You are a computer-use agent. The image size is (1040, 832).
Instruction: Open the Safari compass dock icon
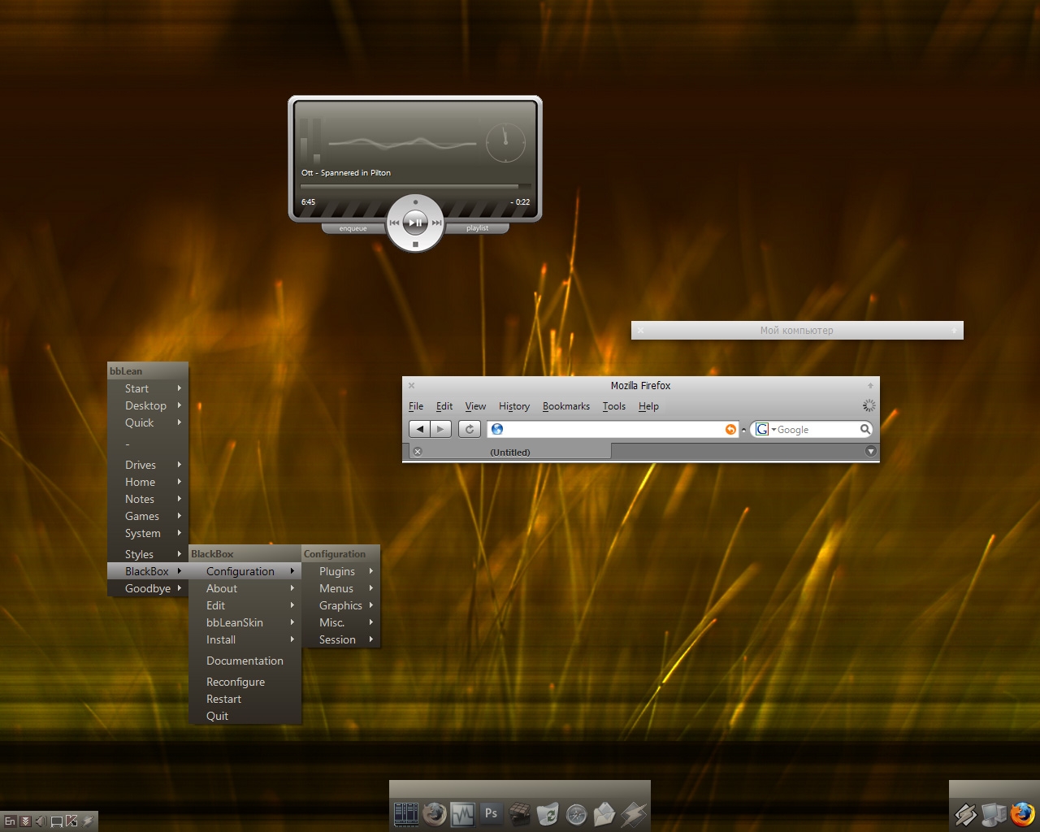[x=576, y=814]
